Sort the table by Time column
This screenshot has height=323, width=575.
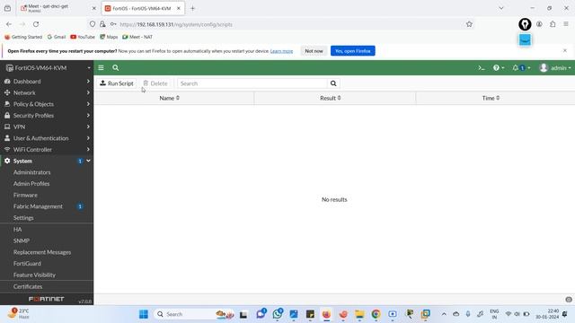click(x=491, y=98)
